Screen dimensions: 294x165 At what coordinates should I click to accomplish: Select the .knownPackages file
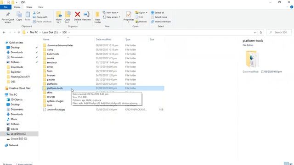56,110
